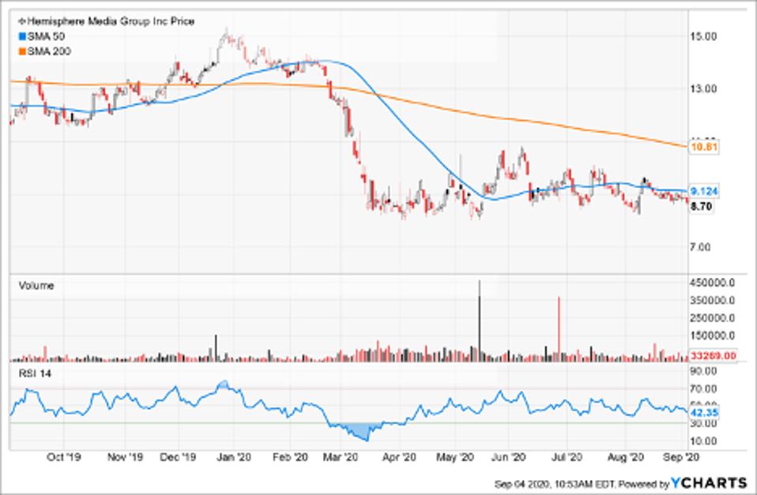
Task: Click the Nov '19 date axis label
Action: [x=125, y=457]
